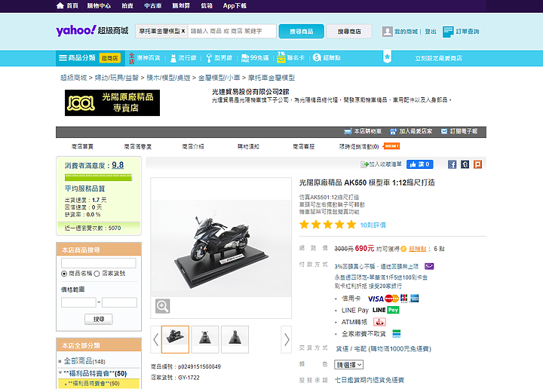Viewport: 543px width, 389px height.
Task: Click the 搜尋商店 button
Action: [x=349, y=32]
